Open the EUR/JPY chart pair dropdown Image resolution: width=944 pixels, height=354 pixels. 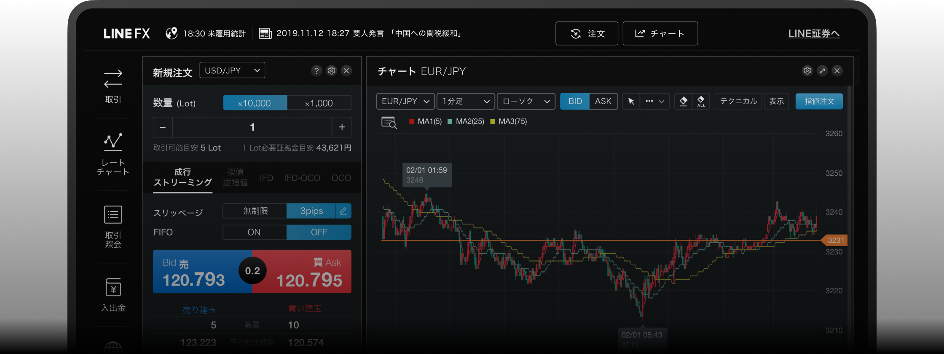pyautogui.click(x=405, y=101)
